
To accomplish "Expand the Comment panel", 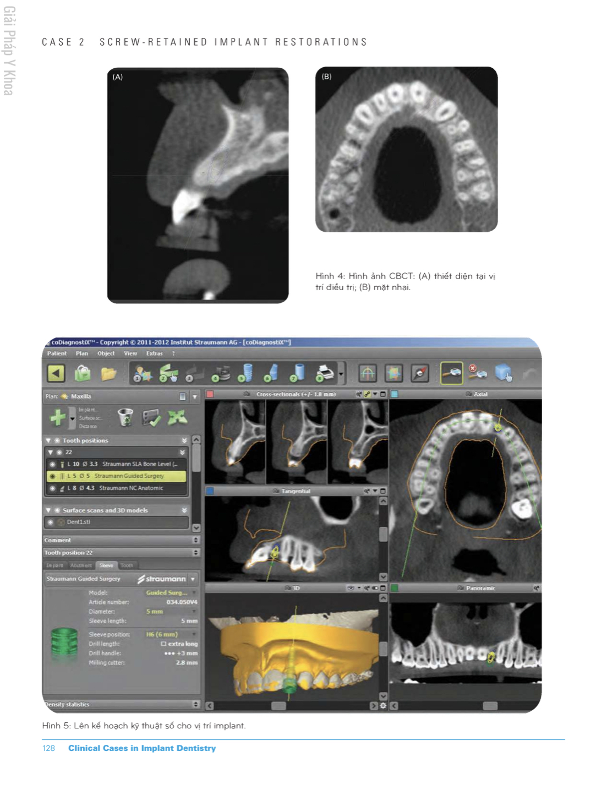I will point(196,540).
